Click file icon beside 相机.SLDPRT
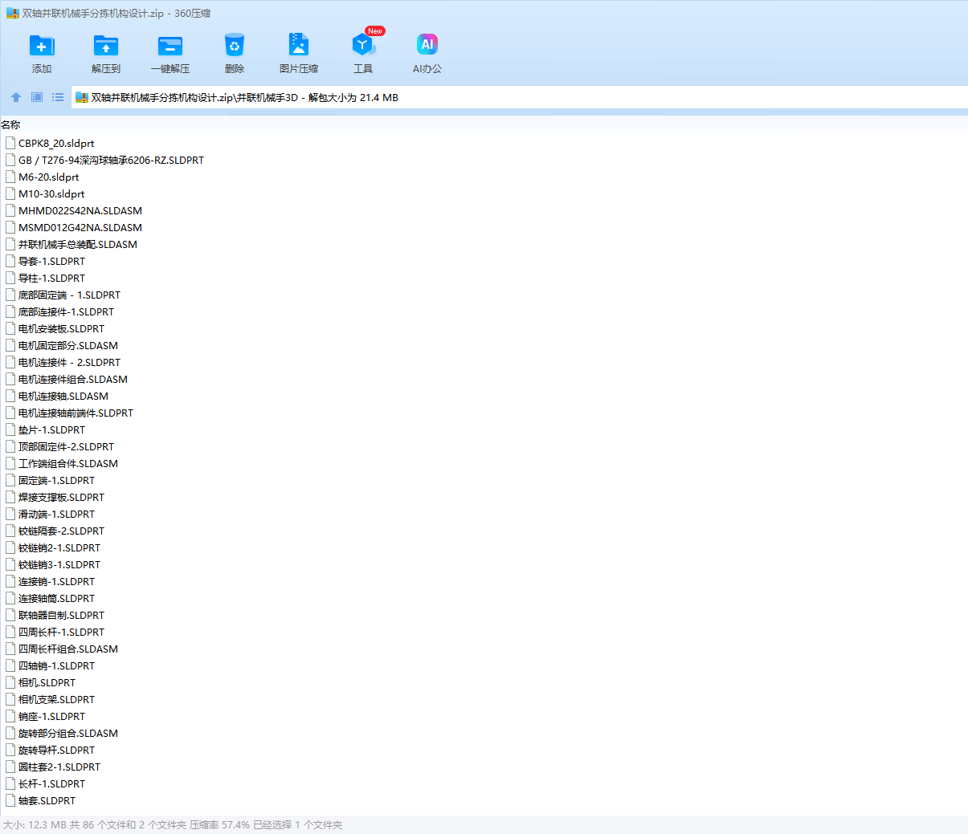Viewport: 968px width, 834px height. 10,682
